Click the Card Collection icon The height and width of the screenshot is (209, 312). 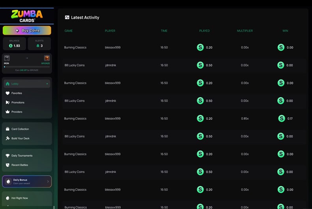pos(7,129)
